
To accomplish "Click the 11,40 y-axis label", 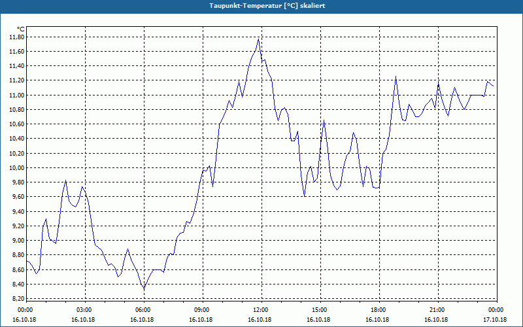I will [16, 66].
